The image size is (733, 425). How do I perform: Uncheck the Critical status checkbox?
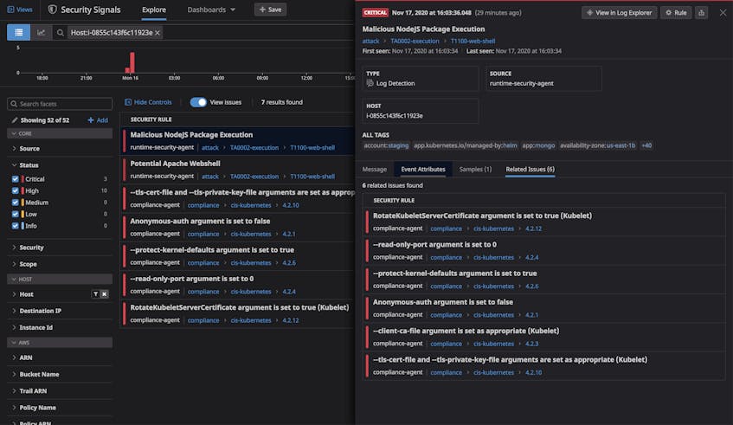tap(16, 179)
